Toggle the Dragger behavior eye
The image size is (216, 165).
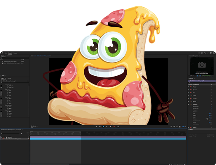coord(189,87)
